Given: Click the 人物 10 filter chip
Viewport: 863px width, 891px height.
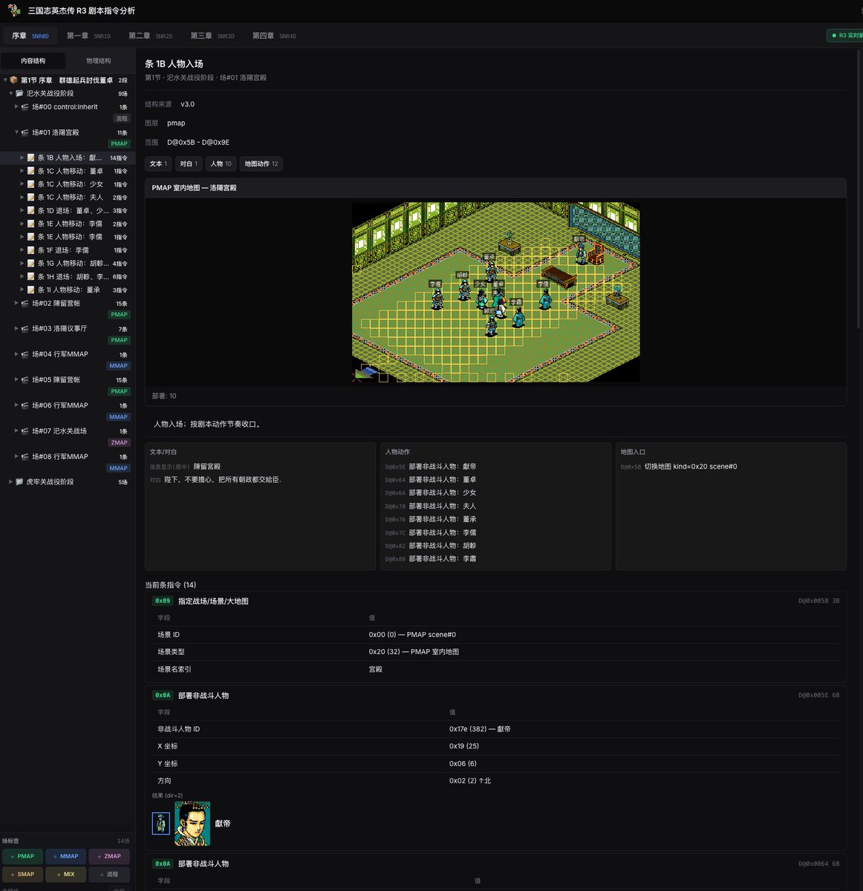Looking at the screenshot, I should (221, 164).
